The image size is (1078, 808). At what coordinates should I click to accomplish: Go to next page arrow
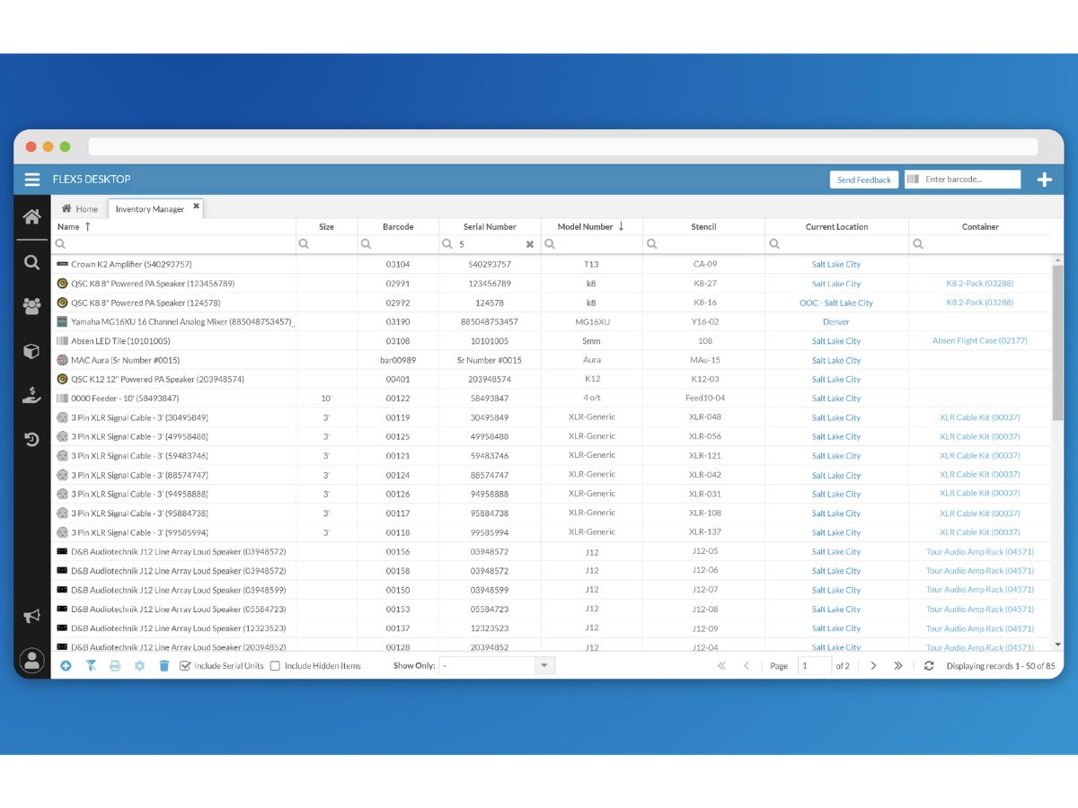pyautogui.click(x=873, y=666)
